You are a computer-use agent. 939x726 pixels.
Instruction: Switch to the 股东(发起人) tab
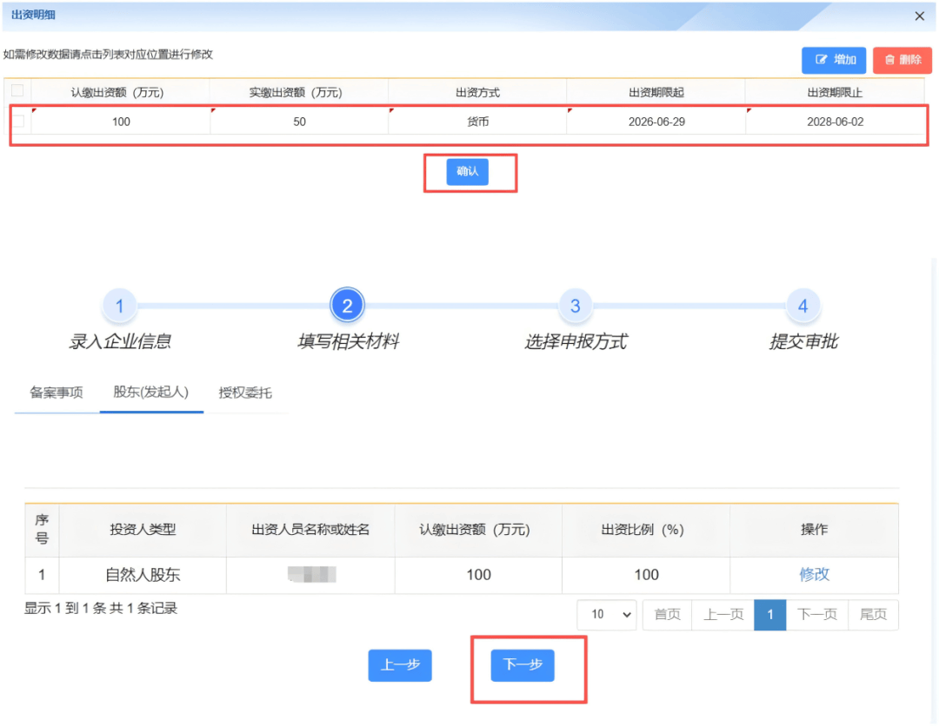[x=151, y=393]
